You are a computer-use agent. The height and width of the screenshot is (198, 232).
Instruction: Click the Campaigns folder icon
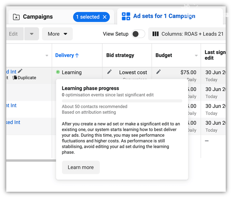coord(16,17)
